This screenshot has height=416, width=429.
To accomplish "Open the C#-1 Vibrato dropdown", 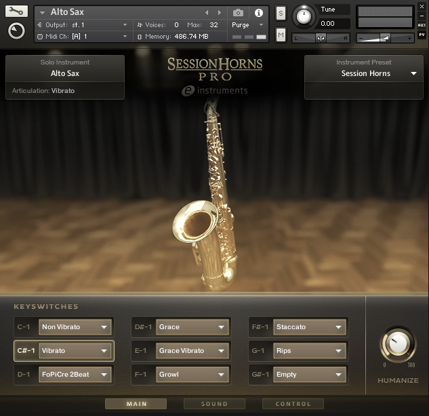I will click(75, 351).
